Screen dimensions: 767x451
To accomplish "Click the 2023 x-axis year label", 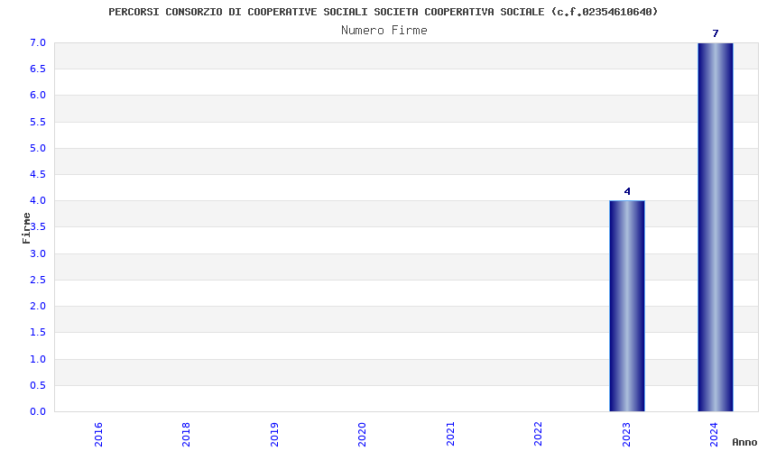I will coord(626,435).
